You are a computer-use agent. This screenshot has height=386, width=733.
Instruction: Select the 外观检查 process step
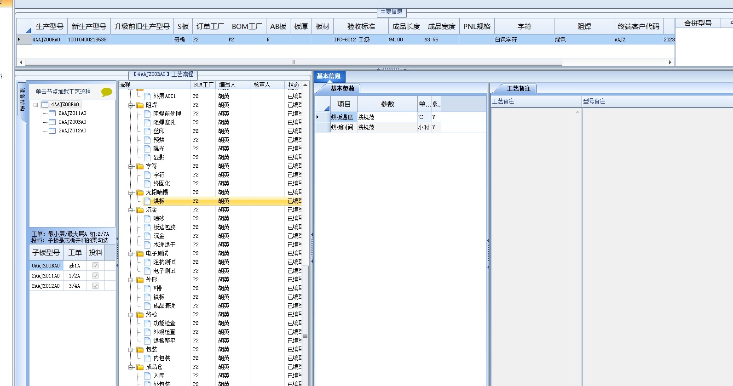coord(164,332)
